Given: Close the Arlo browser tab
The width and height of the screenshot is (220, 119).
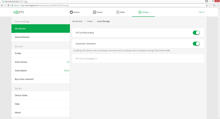Looking at the screenshot, I should 21,2.
